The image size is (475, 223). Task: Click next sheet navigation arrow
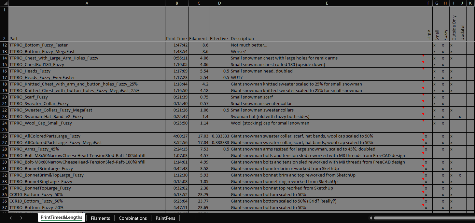point(21,218)
